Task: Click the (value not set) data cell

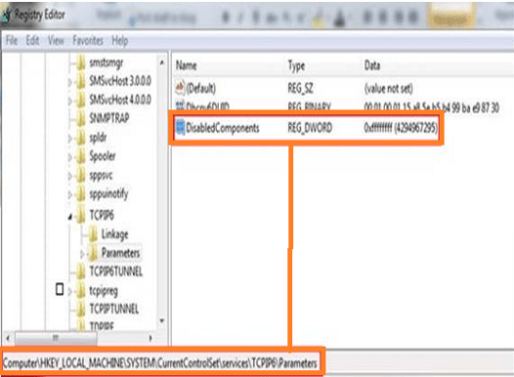Action: point(389,88)
